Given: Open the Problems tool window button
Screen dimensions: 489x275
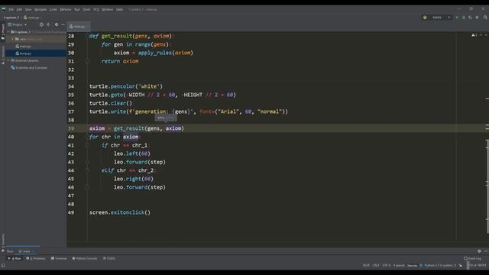Looking at the screenshot, I should [36, 258].
